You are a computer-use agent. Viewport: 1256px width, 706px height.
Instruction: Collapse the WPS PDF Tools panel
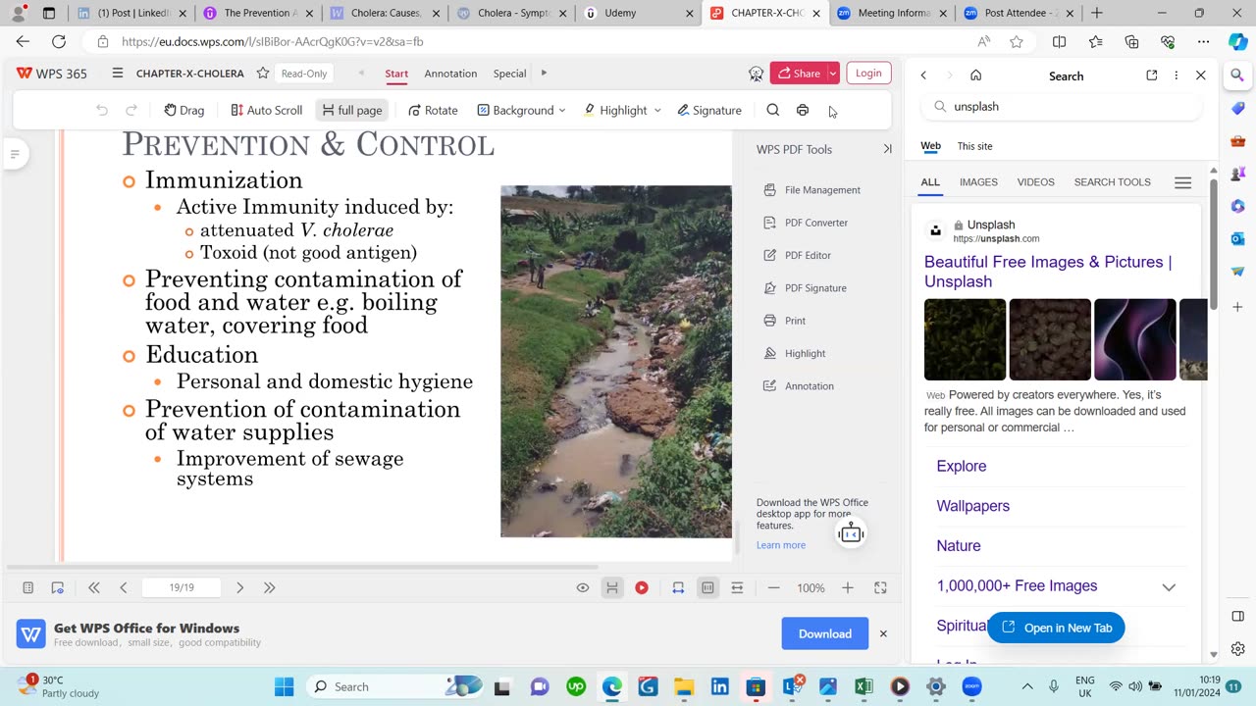[887, 149]
